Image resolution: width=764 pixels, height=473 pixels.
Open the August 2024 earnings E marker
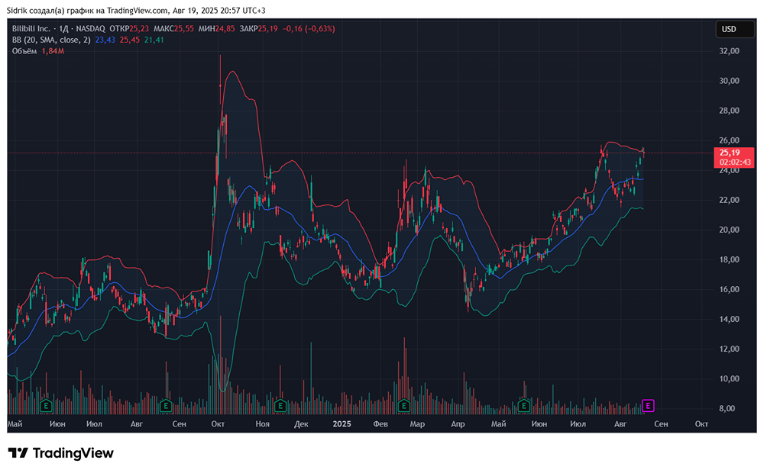point(166,405)
